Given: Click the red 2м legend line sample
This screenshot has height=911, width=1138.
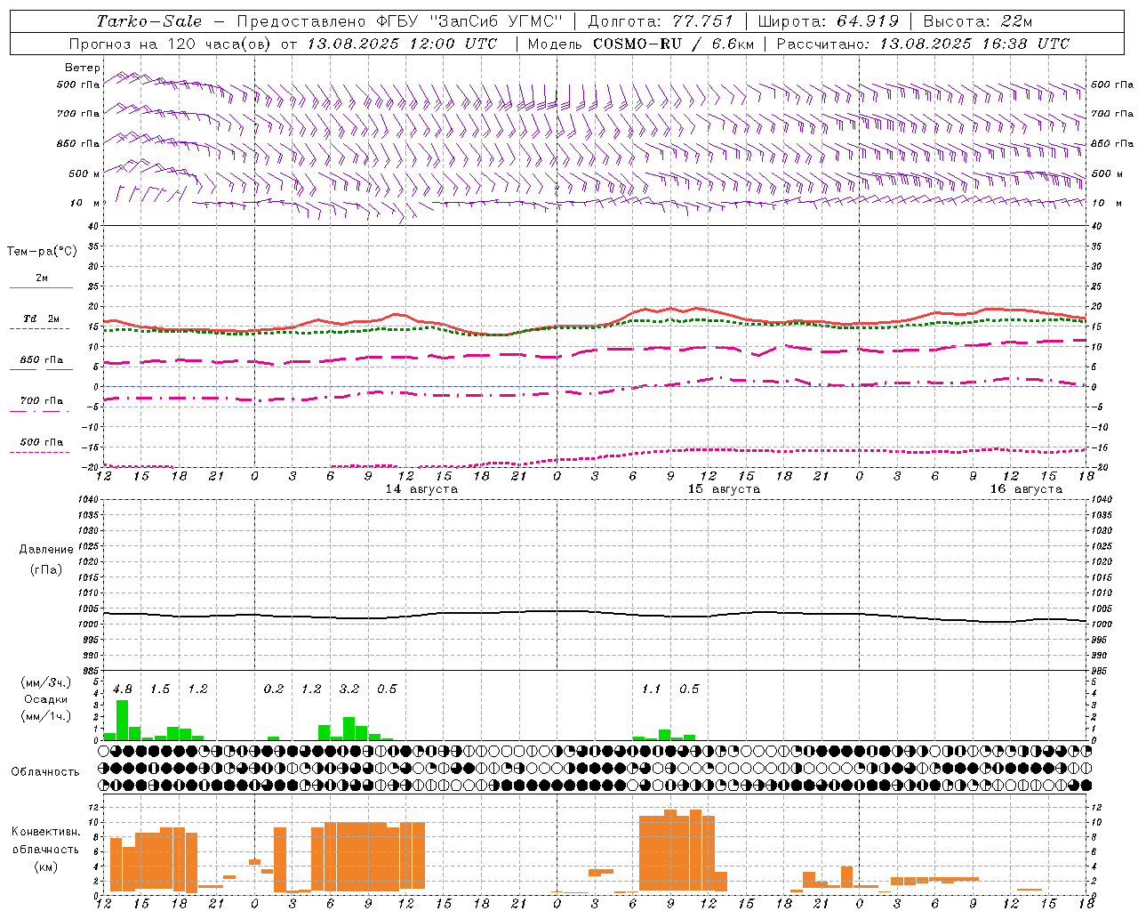Looking at the screenshot, I should click(x=41, y=287).
